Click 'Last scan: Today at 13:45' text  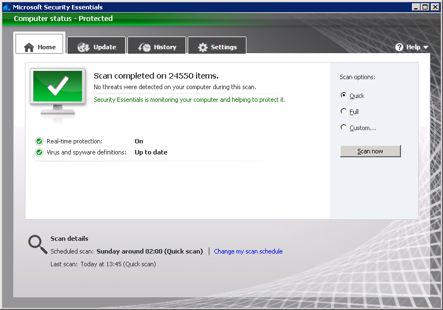pos(103,264)
